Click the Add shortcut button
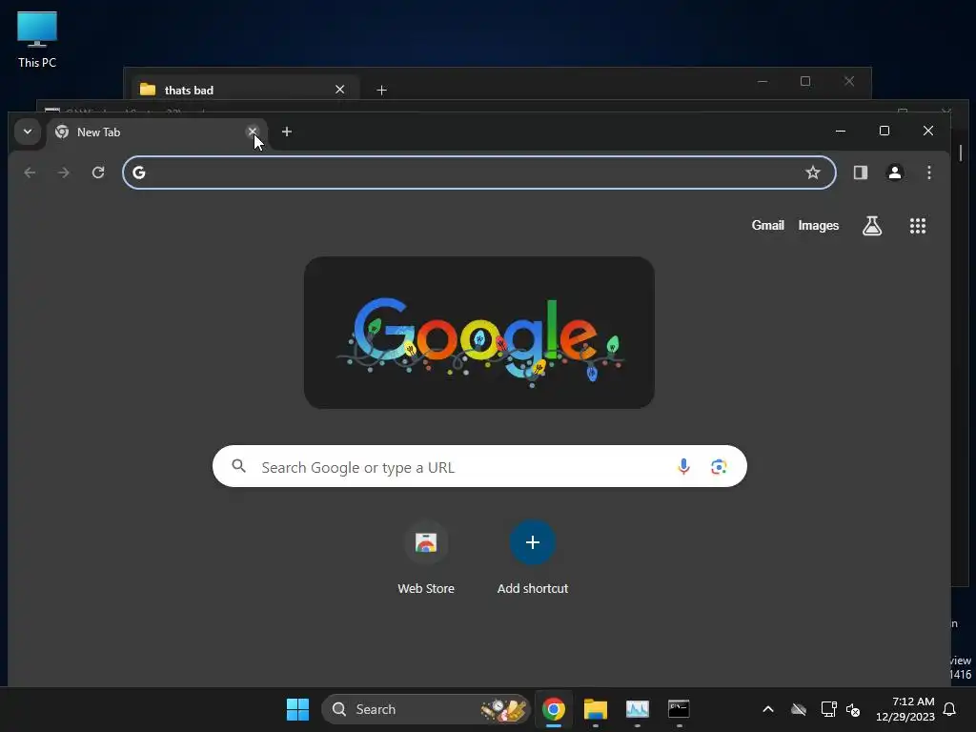976x732 pixels. (532, 557)
